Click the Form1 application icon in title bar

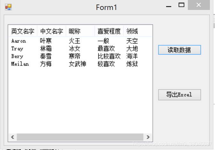(8, 7)
